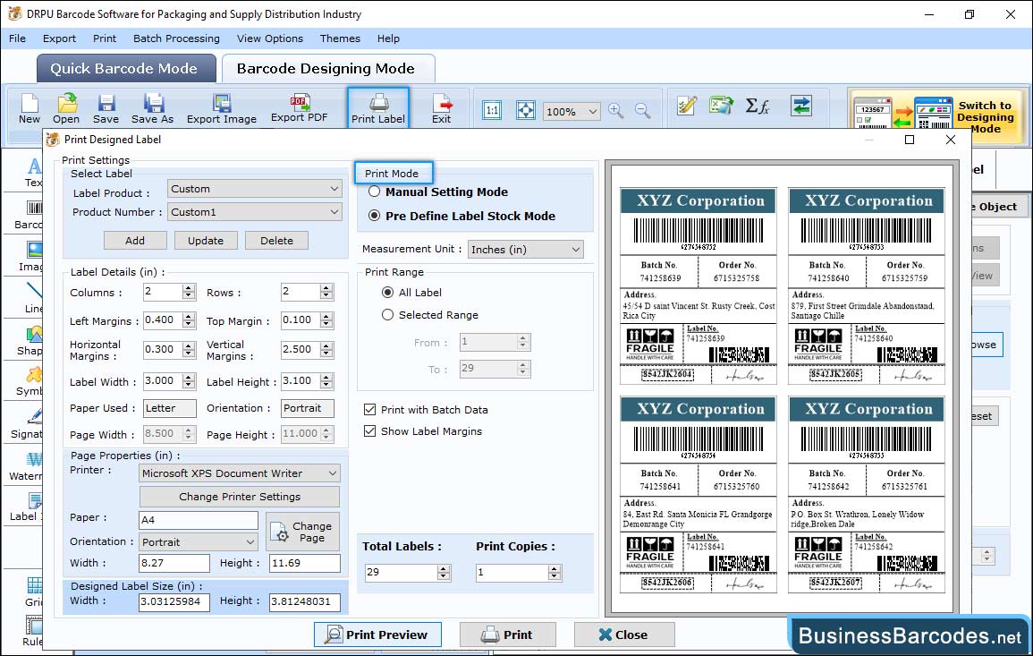Click the green swap arrows icon
Image resolution: width=1033 pixels, height=656 pixels.
(801, 106)
